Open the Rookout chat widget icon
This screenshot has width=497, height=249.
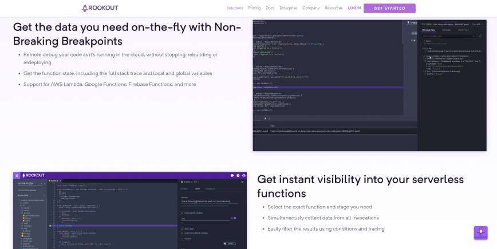click(x=480, y=233)
